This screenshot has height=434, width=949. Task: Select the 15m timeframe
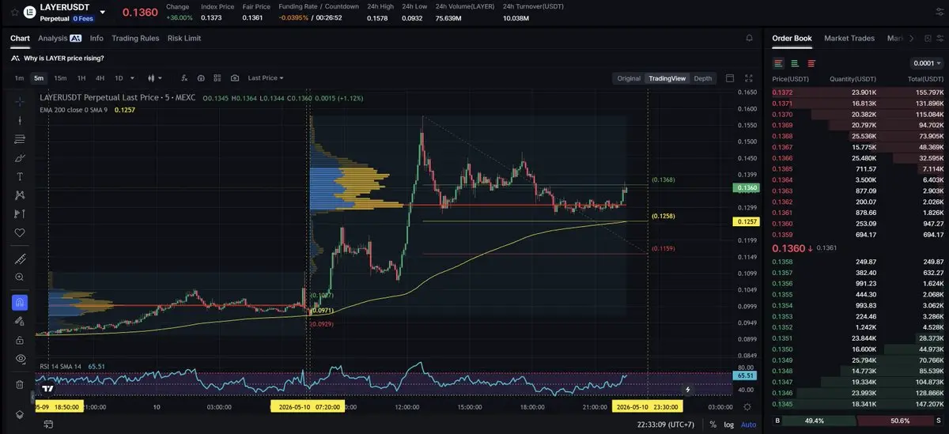point(60,78)
